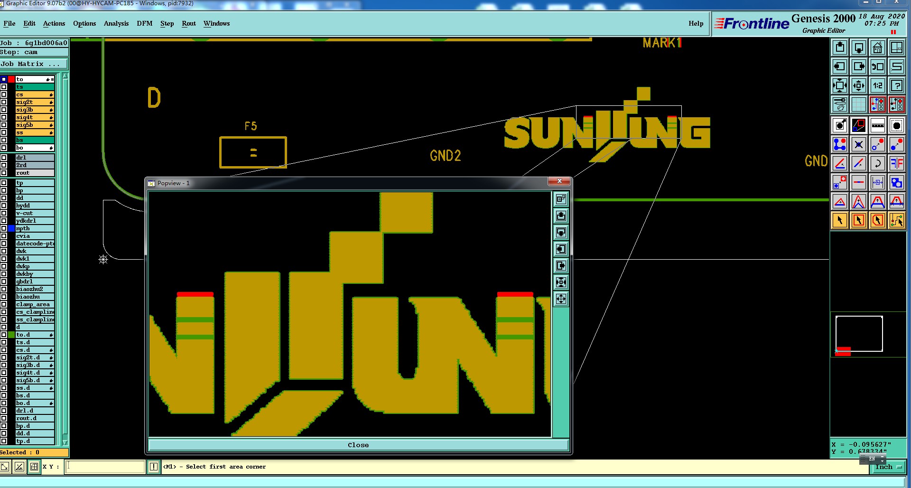Image resolution: width=911 pixels, height=488 pixels.
Task: Toggle checkbox for layer sig4t
Action: pyautogui.click(x=4, y=117)
